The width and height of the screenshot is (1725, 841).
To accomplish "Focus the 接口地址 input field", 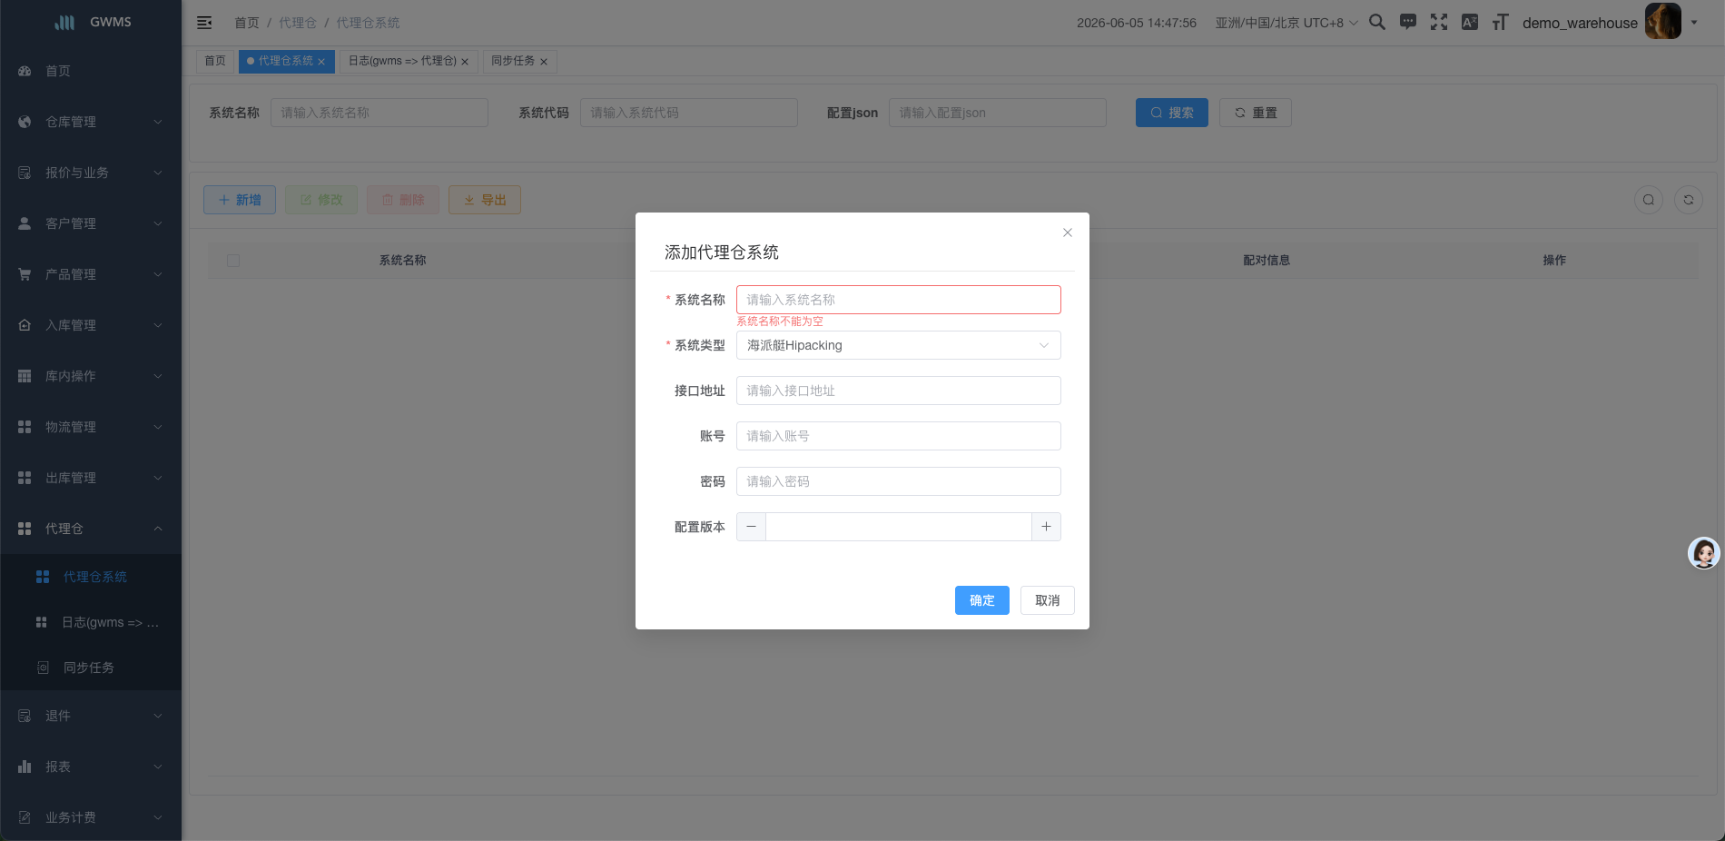I will coord(899,391).
